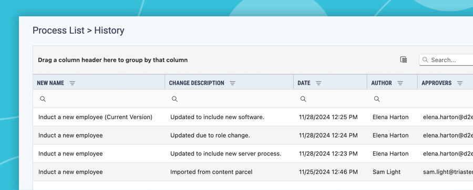Screen dimensions: 473x190
Task: Click date '11/28/2024 12:23 PM'
Action: 328,154
